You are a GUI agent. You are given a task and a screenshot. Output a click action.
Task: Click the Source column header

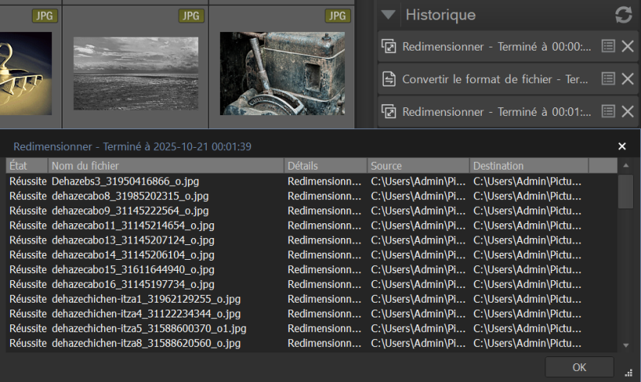[x=418, y=166]
